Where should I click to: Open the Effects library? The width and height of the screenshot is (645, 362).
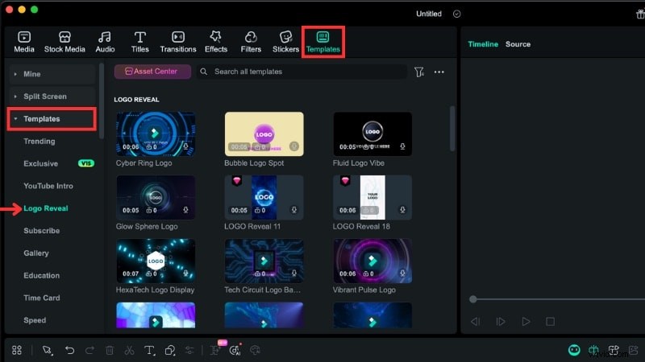[x=215, y=42]
